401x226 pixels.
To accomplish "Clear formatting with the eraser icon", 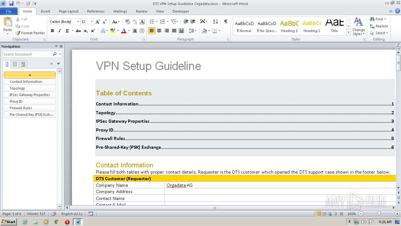I will tap(127, 22).
